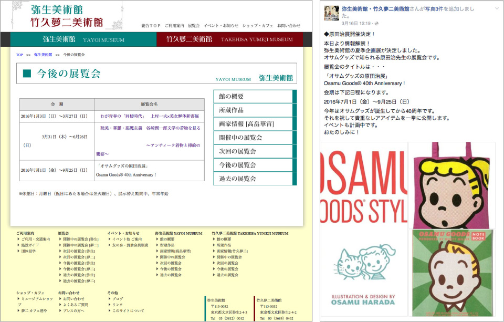Open the わが青春の「同棲時代」 exhibition link

point(150,116)
